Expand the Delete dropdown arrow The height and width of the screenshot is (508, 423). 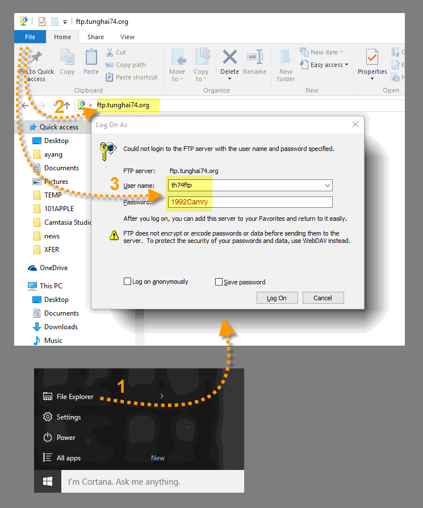click(230, 79)
